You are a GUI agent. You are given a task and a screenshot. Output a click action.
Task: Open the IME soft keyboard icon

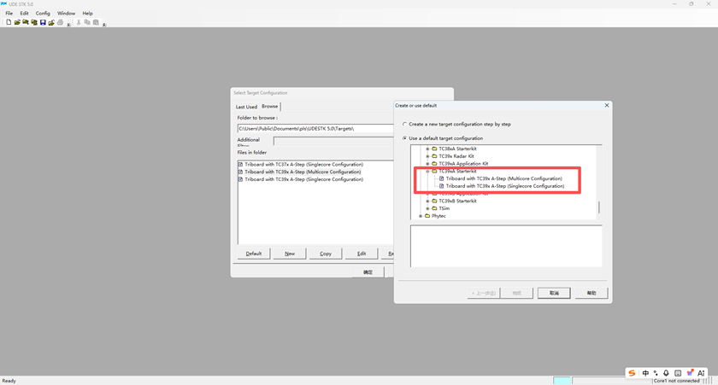click(678, 373)
